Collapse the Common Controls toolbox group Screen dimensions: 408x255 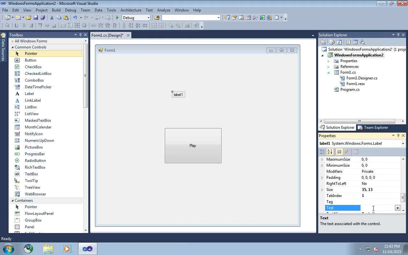click(12, 47)
